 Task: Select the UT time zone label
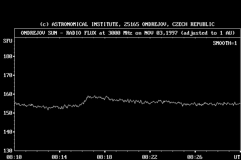pyautogui.click(x=236, y=157)
